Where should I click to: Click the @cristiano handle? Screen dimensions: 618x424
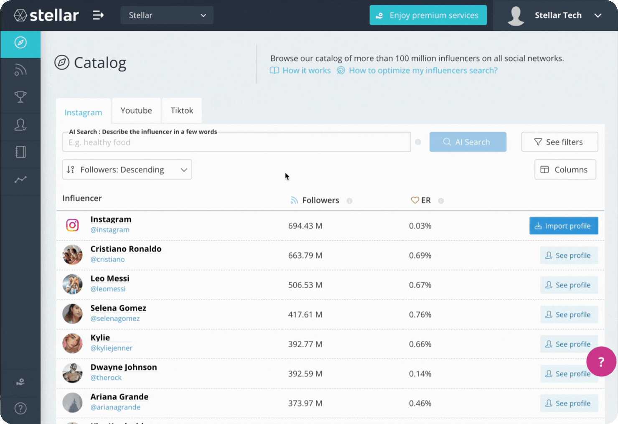point(107,259)
